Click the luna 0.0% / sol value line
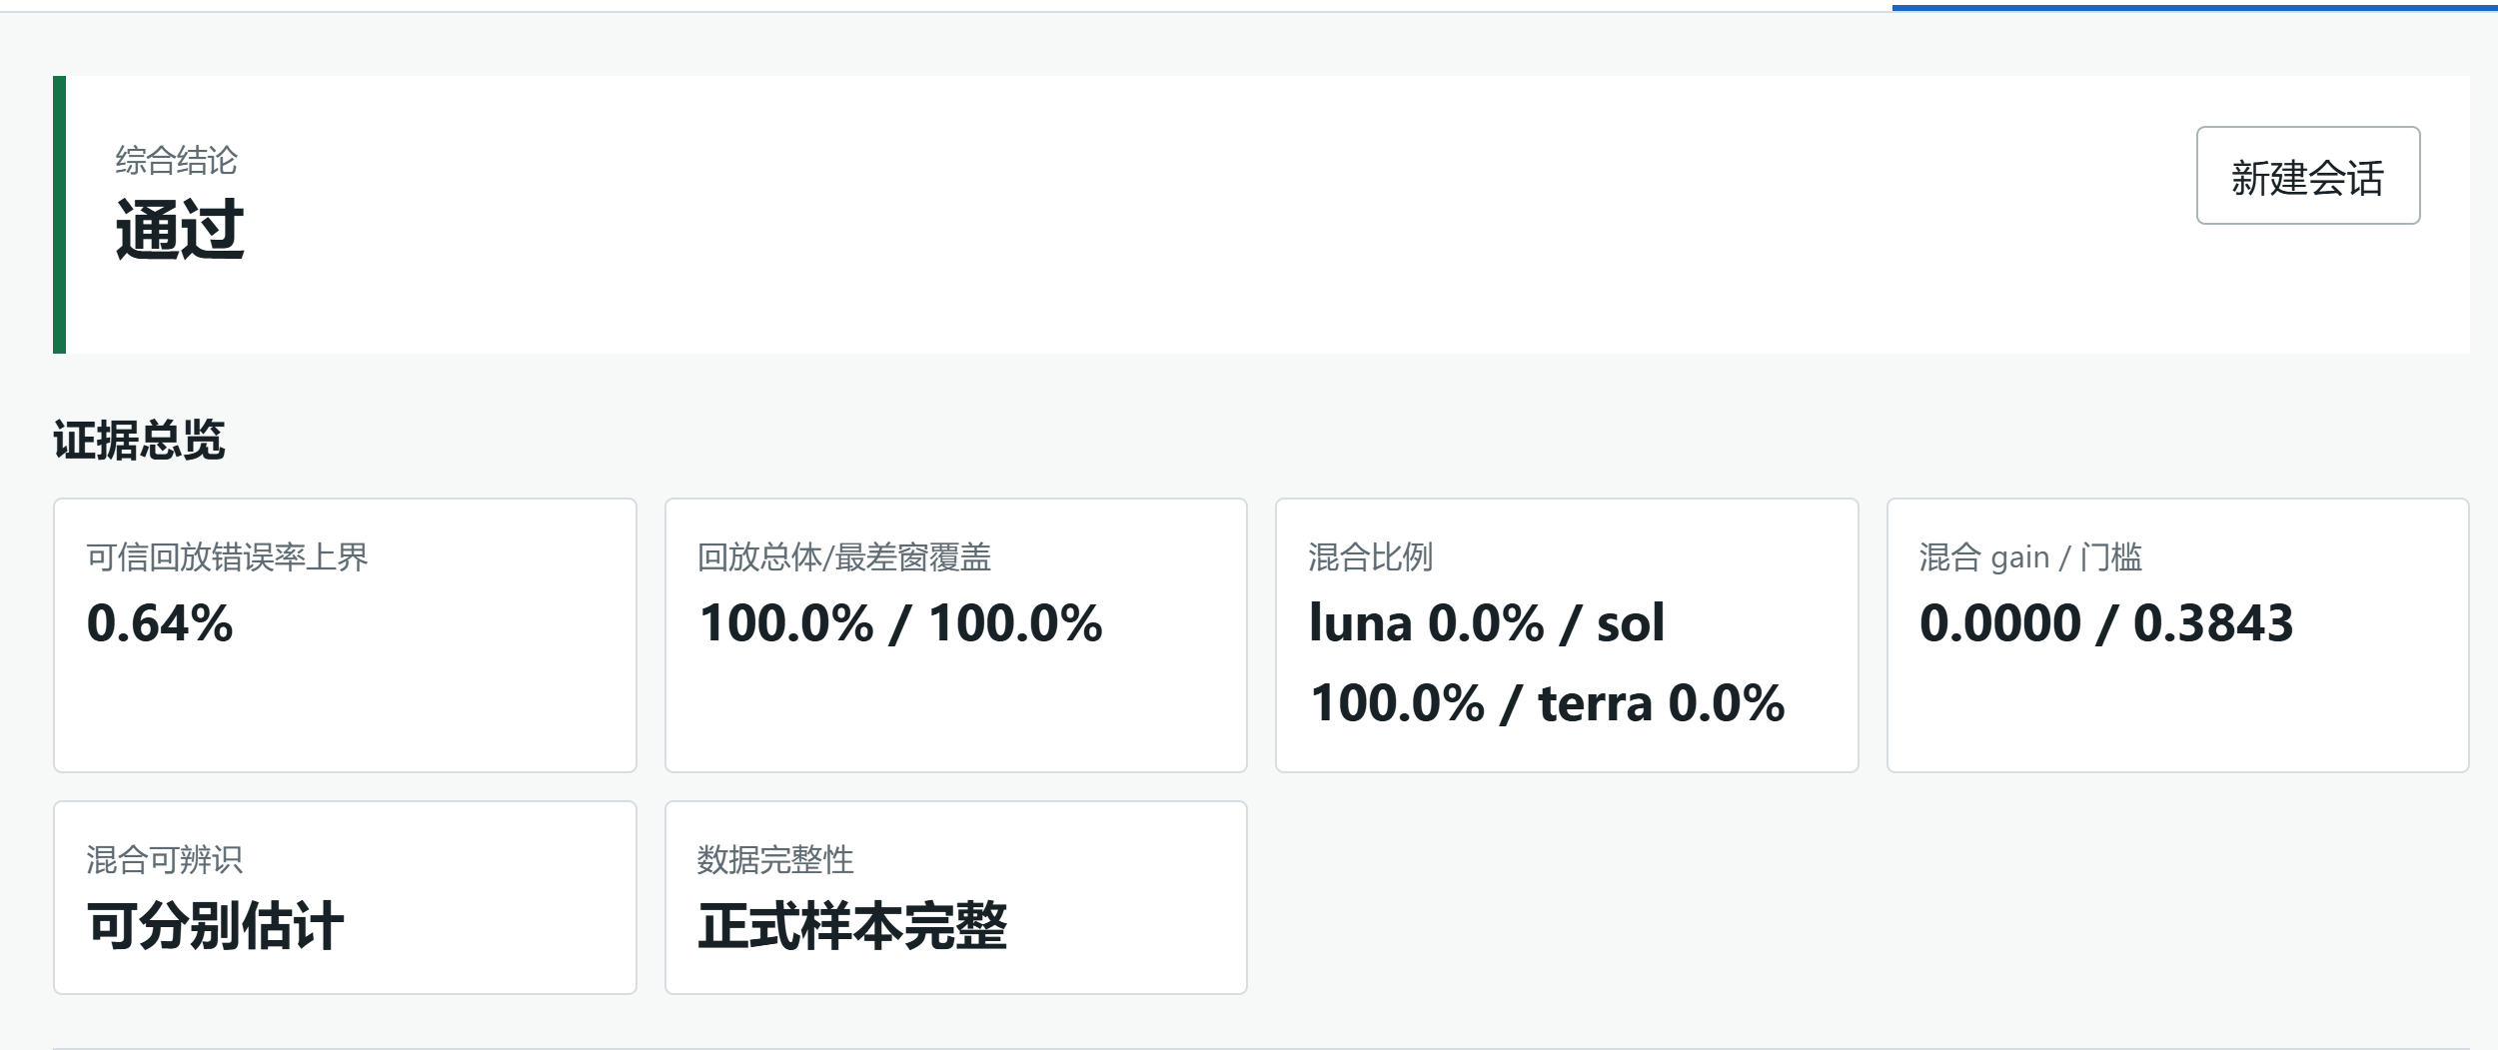The image size is (2498, 1050). 1487,622
